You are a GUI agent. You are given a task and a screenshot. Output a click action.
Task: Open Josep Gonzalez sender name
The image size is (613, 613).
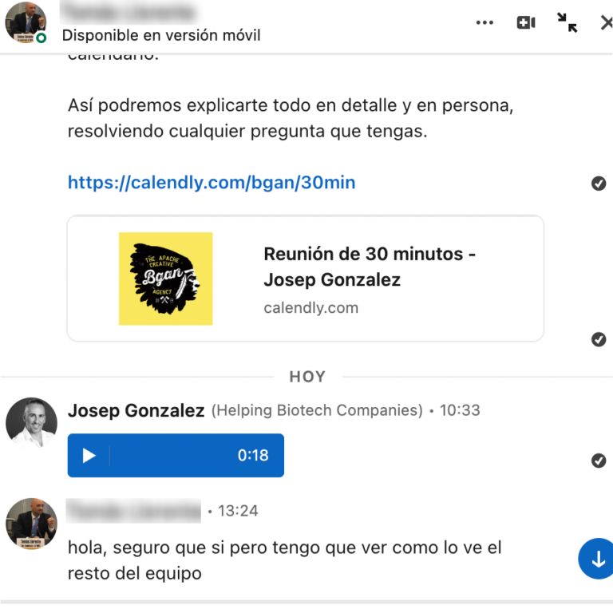point(136,410)
